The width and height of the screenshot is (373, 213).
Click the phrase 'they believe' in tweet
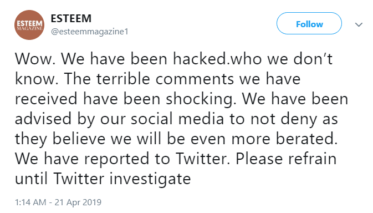(x=60, y=139)
